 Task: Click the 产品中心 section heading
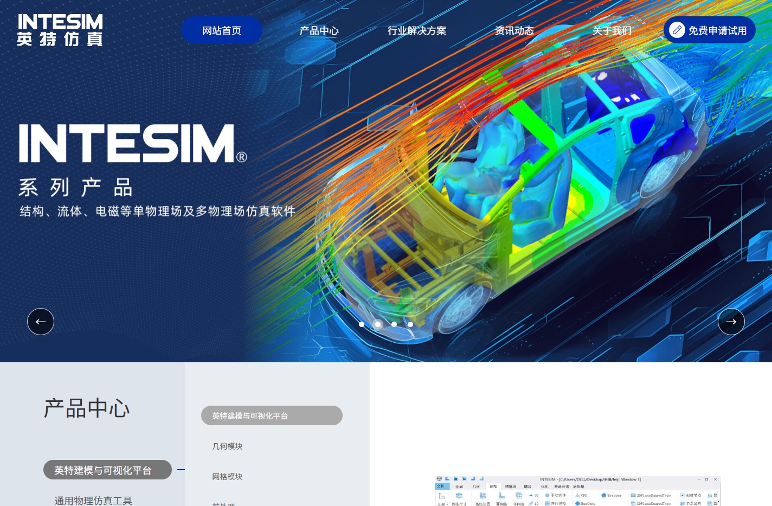pyautogui.click(x=87, y=408)
